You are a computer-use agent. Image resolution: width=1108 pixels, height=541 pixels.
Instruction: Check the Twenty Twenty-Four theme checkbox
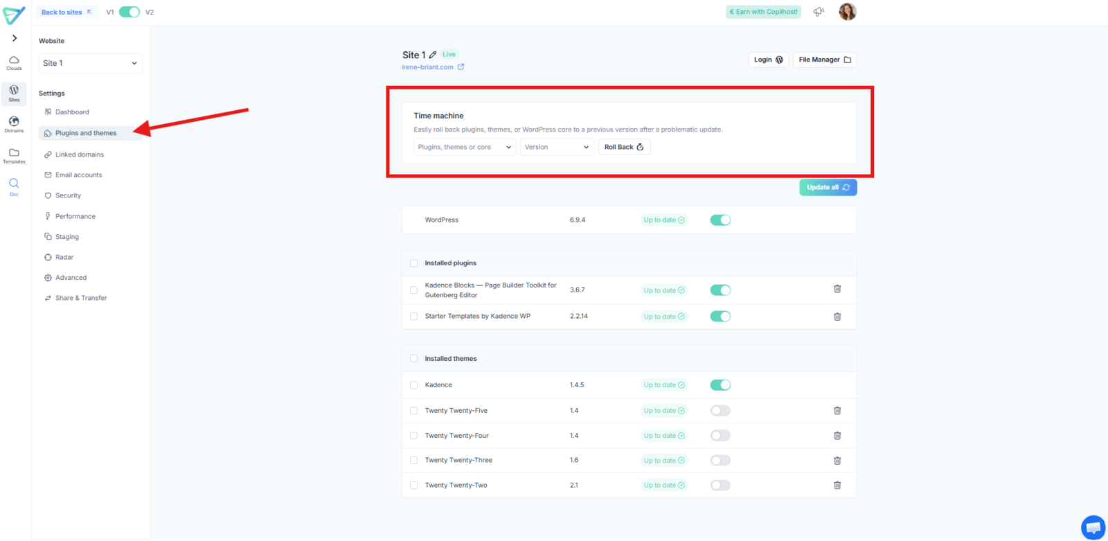coord(414,436)
